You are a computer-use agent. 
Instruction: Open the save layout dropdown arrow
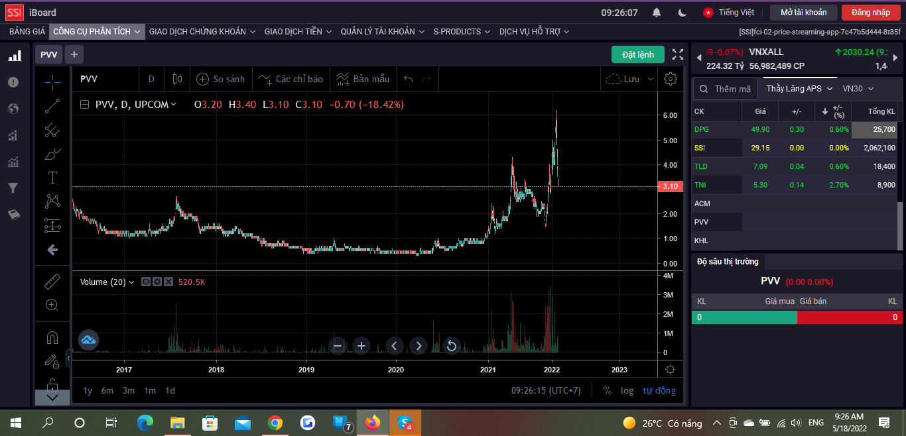coord(651,79)
